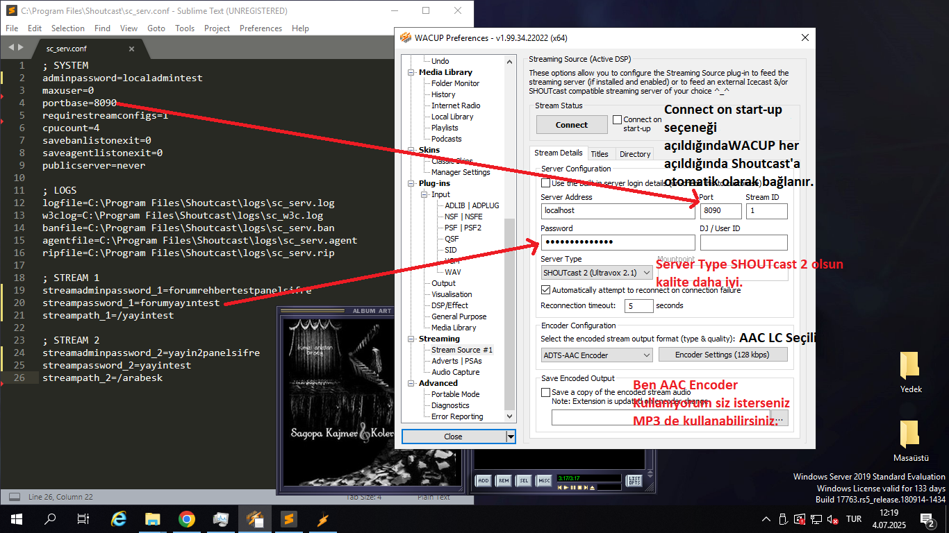The image size is (949, 533).
Task: Toggle Sublime Text sidebar status icon
Action: point(13,497)
